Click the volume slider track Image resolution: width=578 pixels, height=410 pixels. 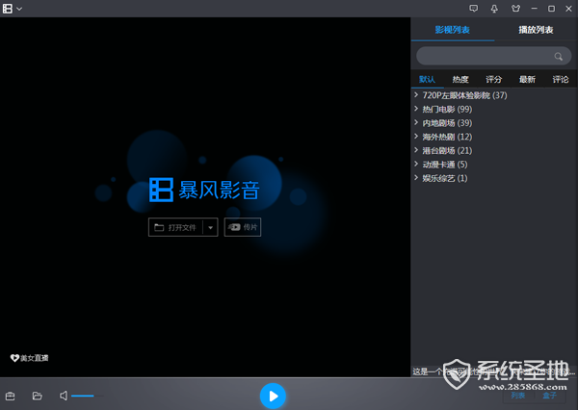click(88, 396)
